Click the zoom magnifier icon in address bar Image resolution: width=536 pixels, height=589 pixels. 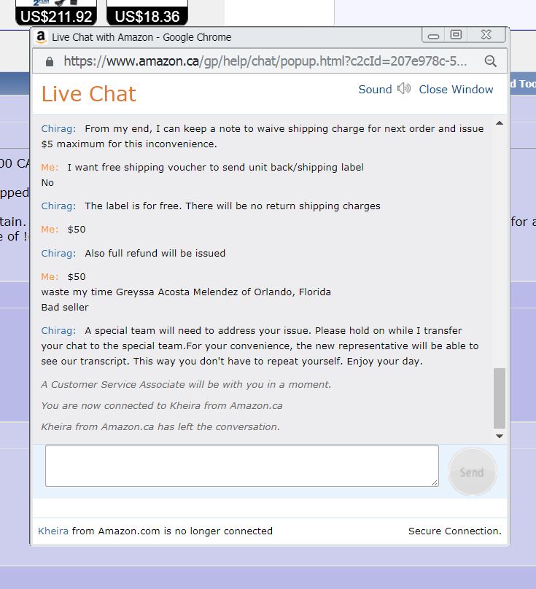(x=490, y=61)
